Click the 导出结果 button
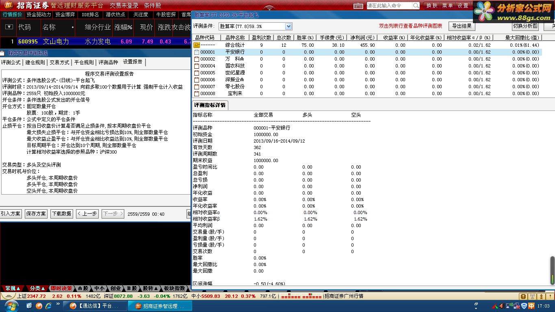 point(462,26)
